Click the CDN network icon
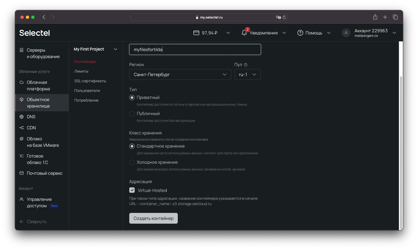 (x=22, y=128)
